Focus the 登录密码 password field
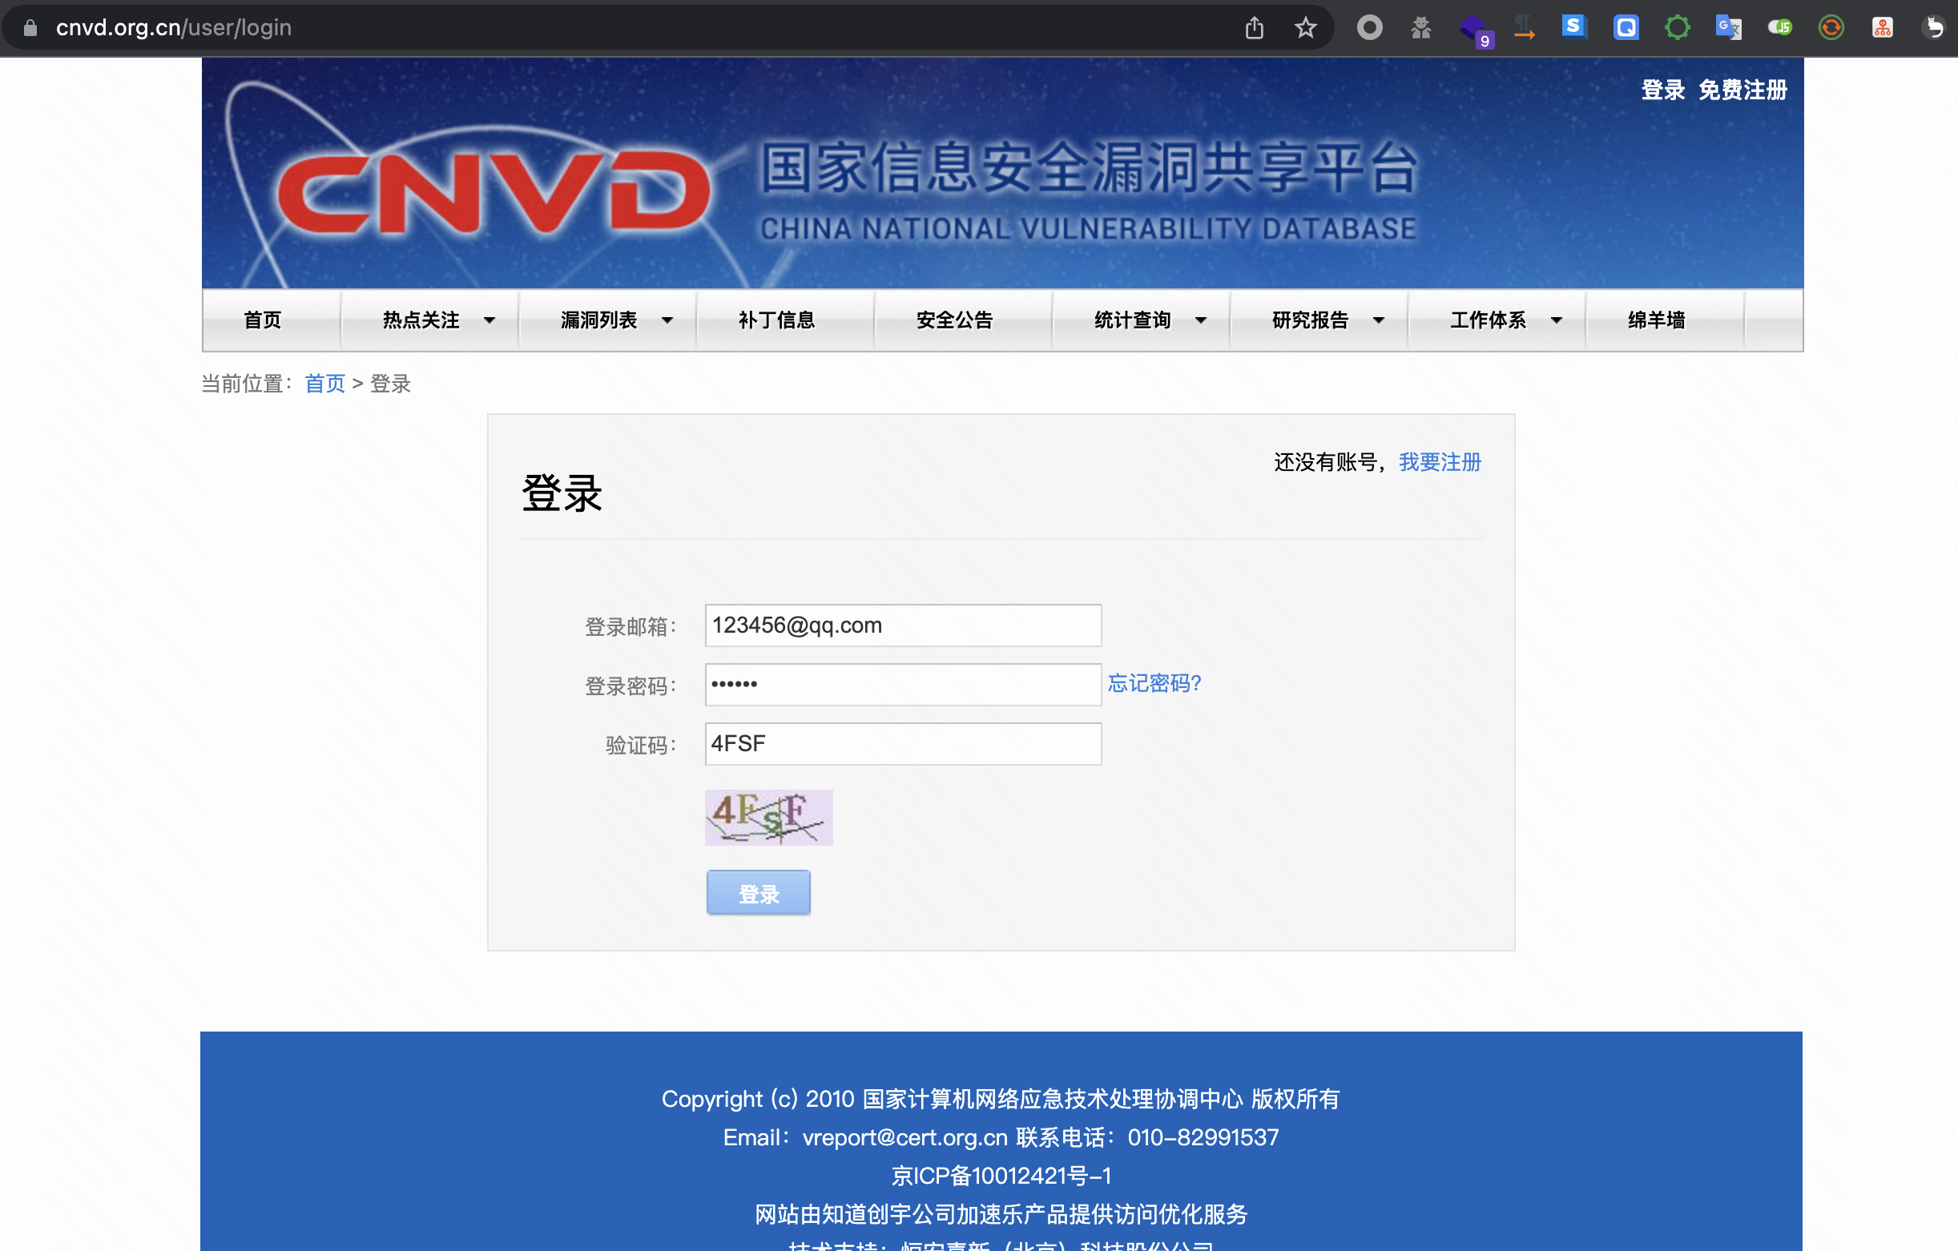The width and height of the screenshot is (1958, 1251). (x=903, y=685)
